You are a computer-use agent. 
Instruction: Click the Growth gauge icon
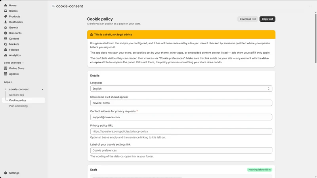pyautogui.click(x=6, y=27)
